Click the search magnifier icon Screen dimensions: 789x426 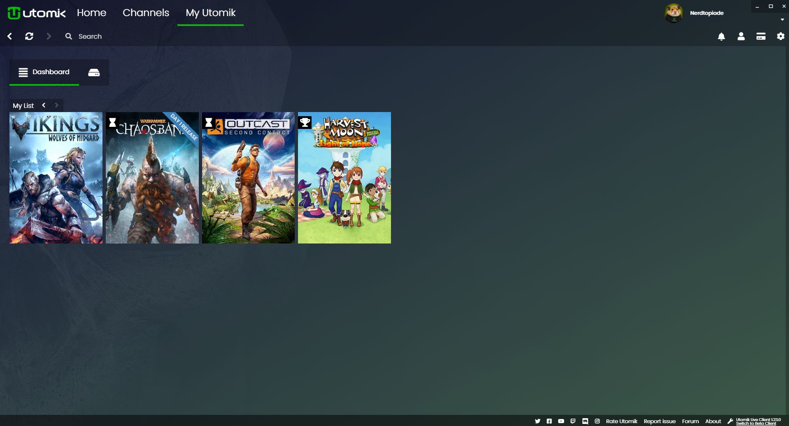point(69,36)
